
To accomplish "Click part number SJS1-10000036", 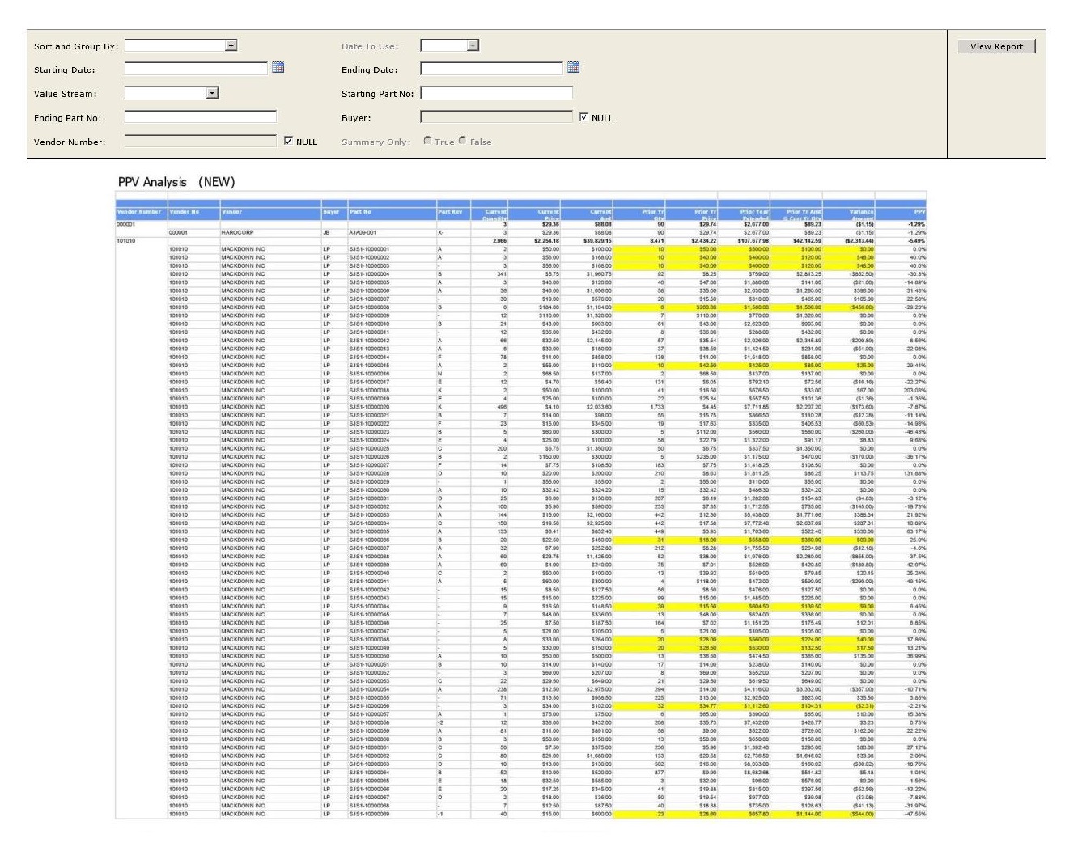I will [x=369, y=540].
